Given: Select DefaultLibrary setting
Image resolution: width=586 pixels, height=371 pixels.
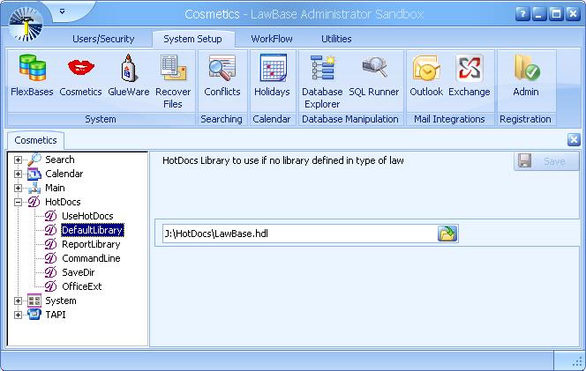Looking at the screenshot, I should 93,230.
